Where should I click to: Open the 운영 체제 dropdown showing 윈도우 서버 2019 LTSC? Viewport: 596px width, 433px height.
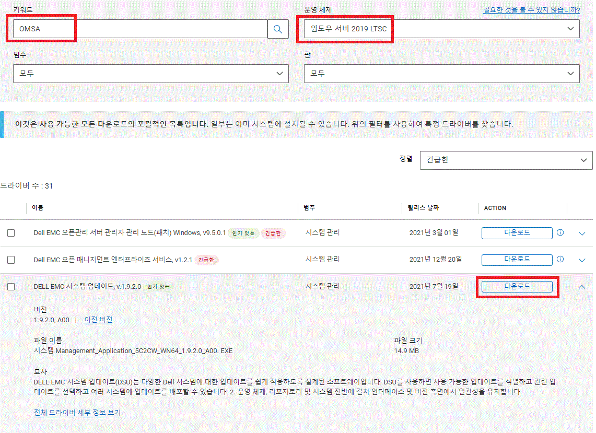(442, 29)
